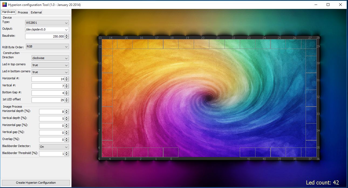
Task: Select the Hardware tab
Action: click(9, 12)
